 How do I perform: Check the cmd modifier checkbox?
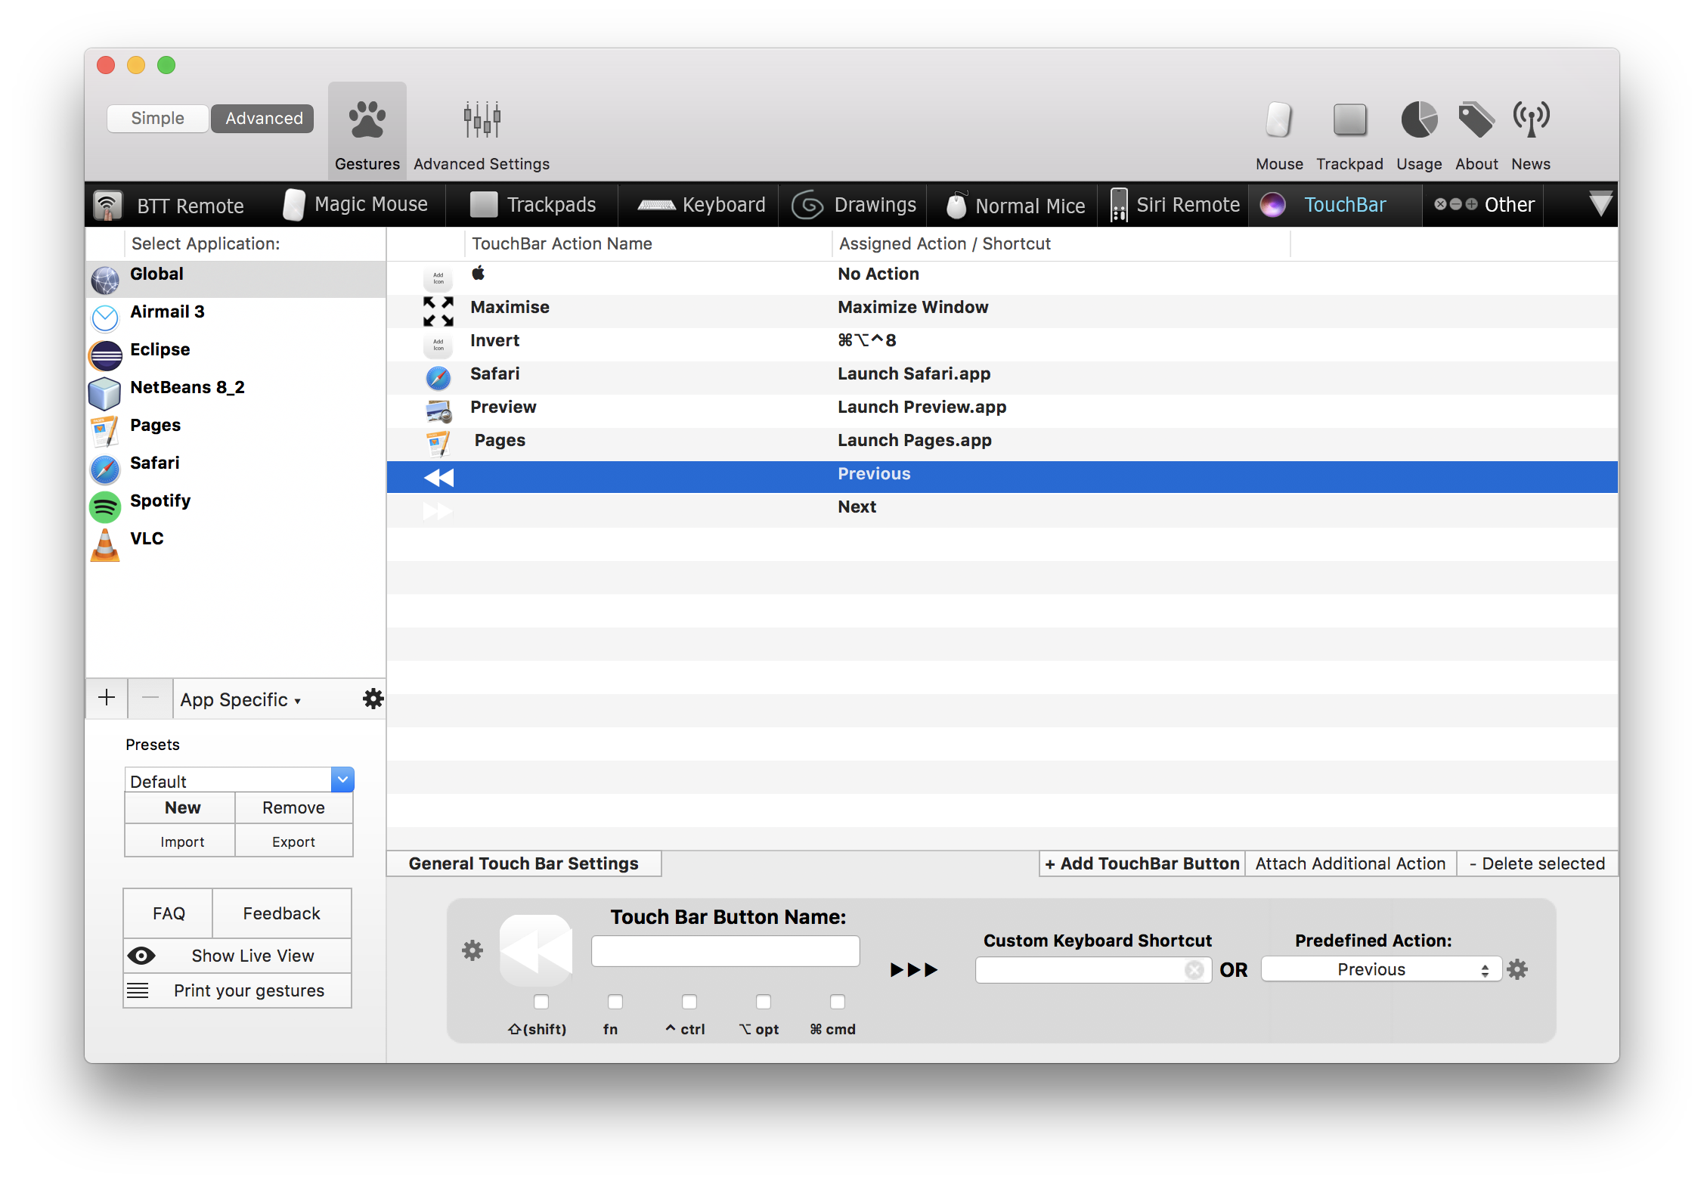(838, 1002)
